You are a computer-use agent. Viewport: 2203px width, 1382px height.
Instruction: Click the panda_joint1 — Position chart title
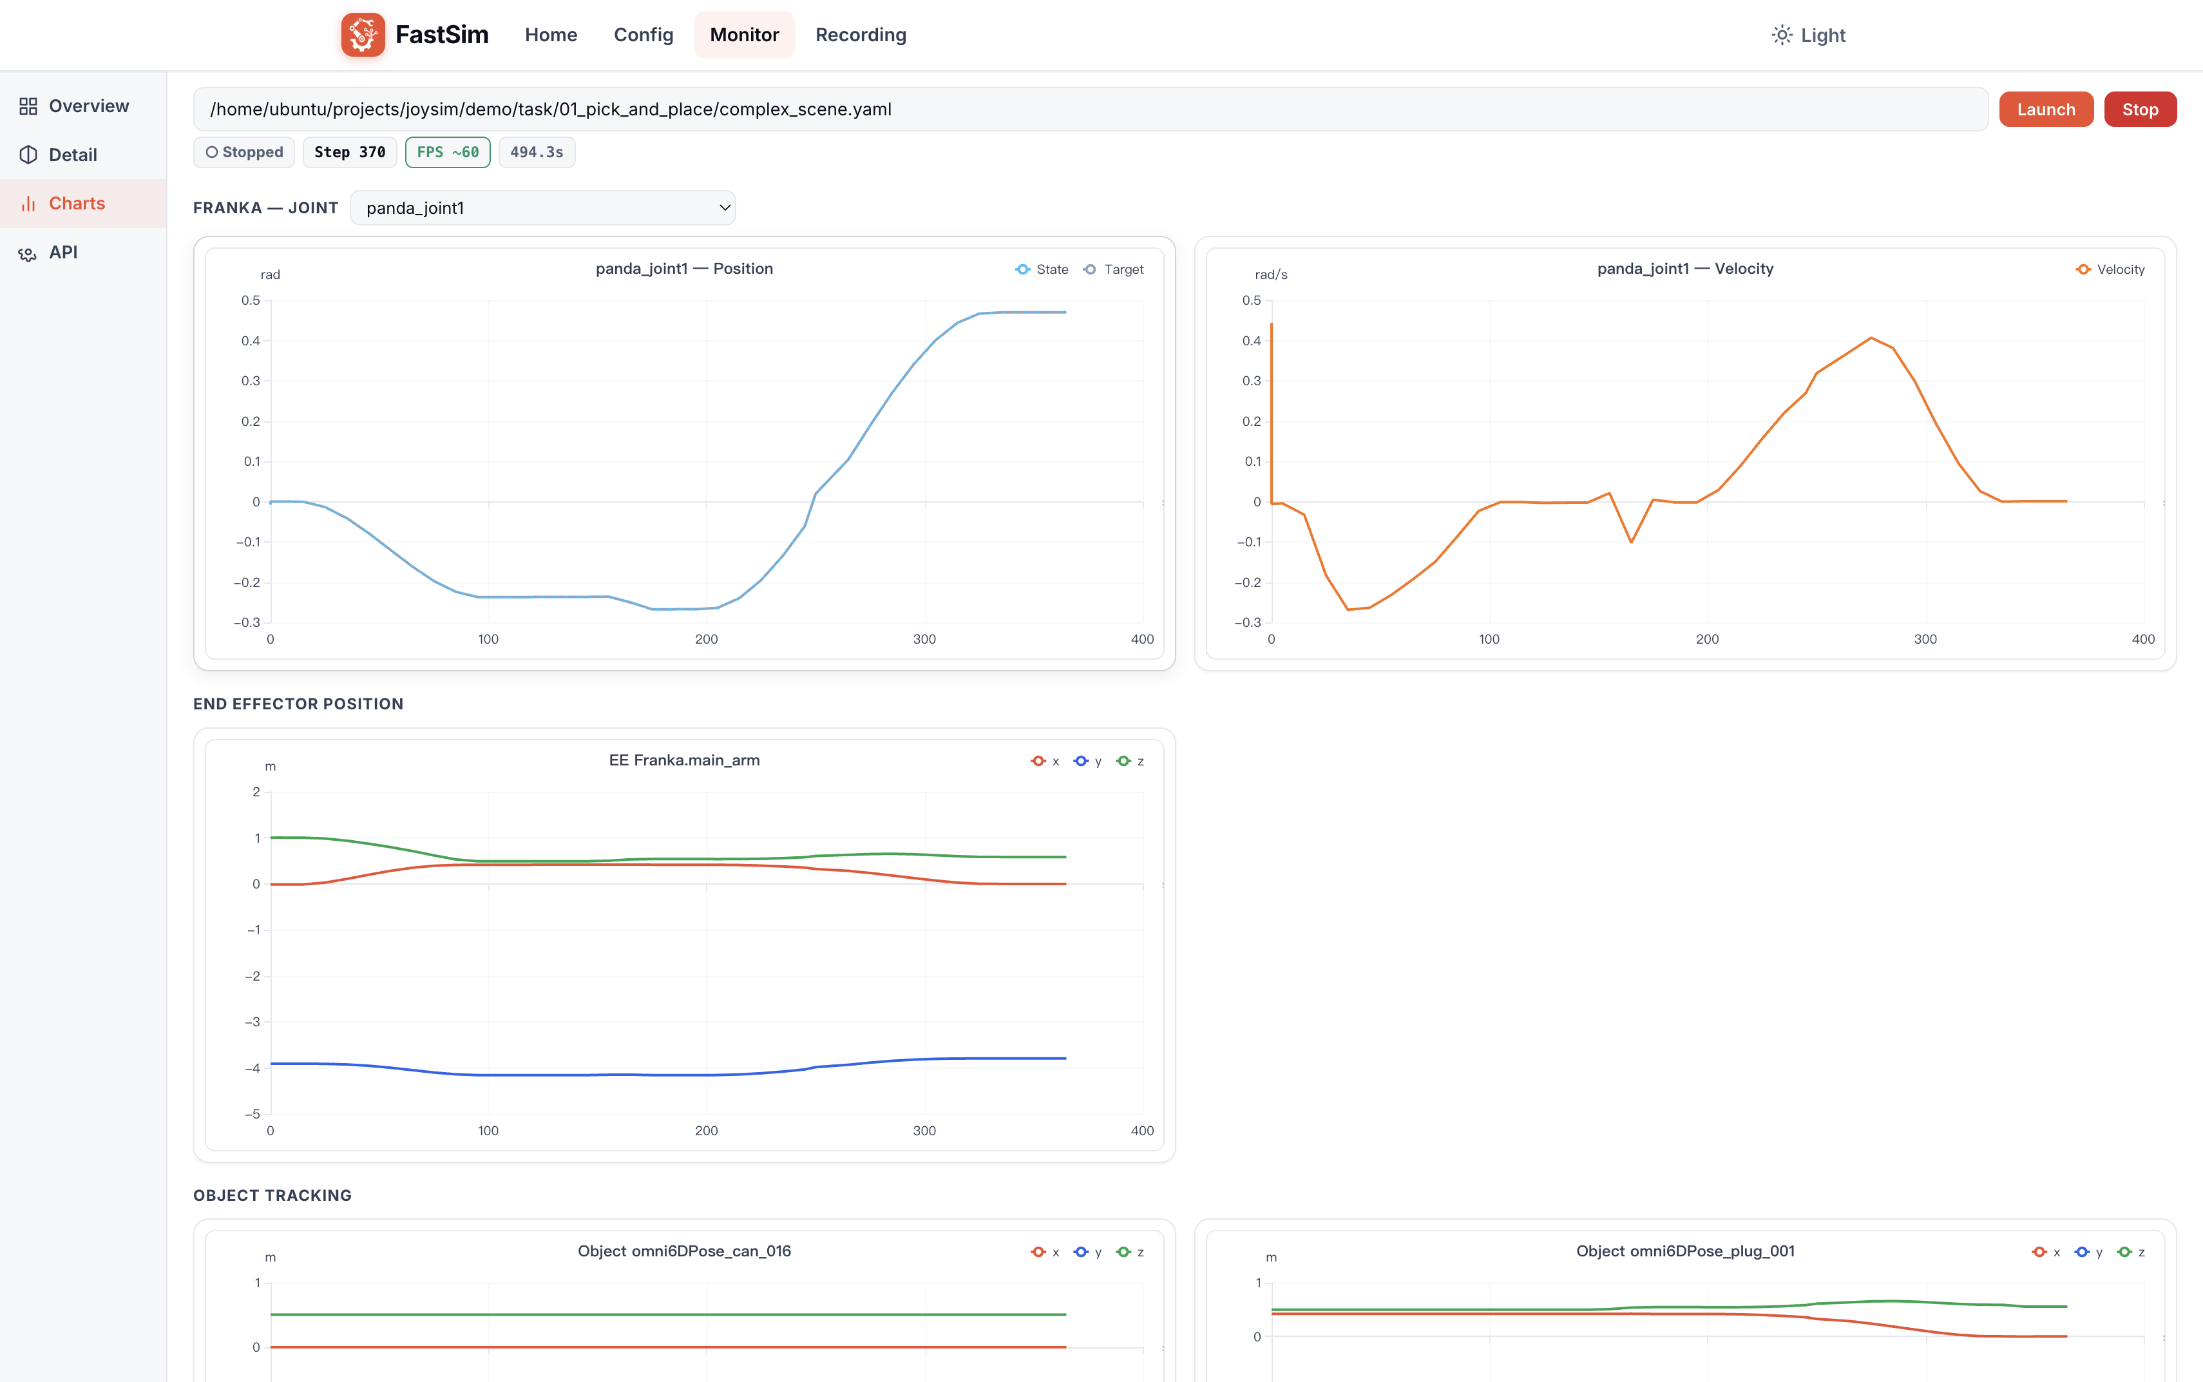684,269
